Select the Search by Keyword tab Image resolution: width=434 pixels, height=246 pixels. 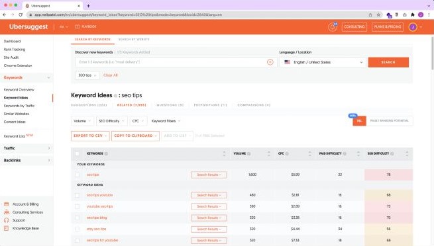(x=93, y=40)
